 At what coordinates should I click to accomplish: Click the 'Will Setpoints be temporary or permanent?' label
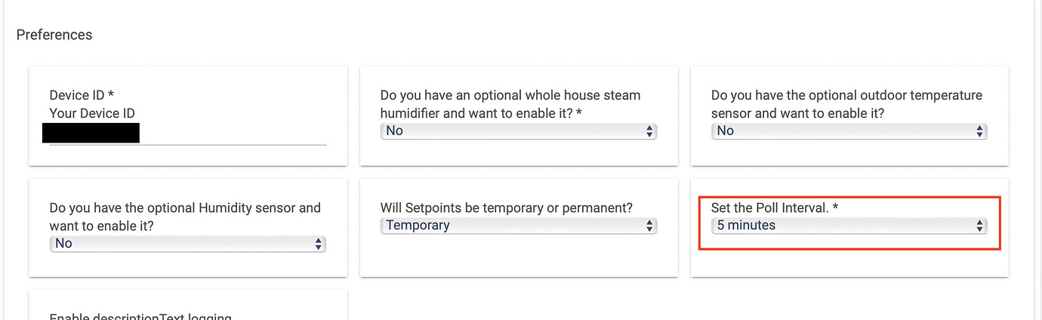click(x=506, y=207)
